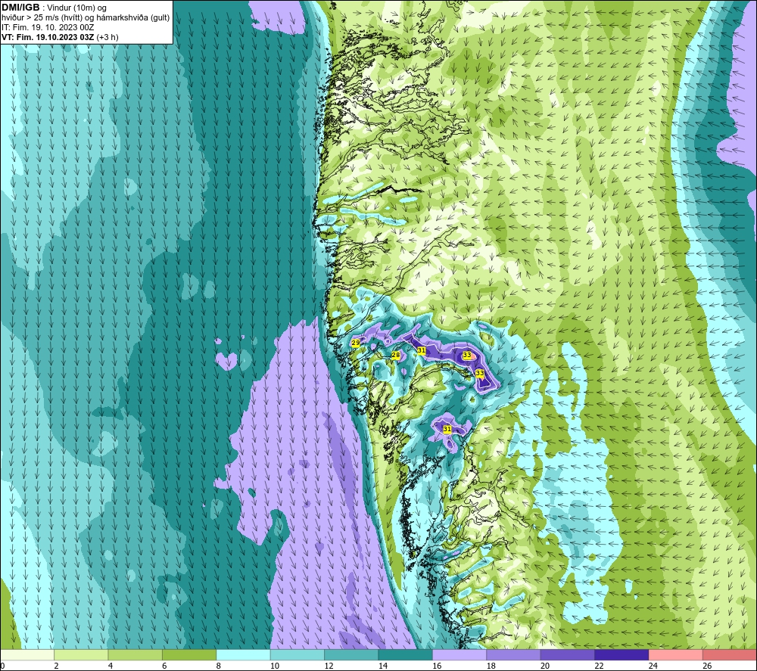Image resolution: width=757 pixels, height=671 pixels.
Task: Click the legend scale number '18'
Action: coord(491,666)
